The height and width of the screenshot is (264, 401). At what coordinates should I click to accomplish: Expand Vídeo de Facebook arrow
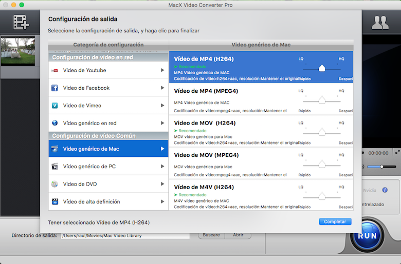(162, 88)
